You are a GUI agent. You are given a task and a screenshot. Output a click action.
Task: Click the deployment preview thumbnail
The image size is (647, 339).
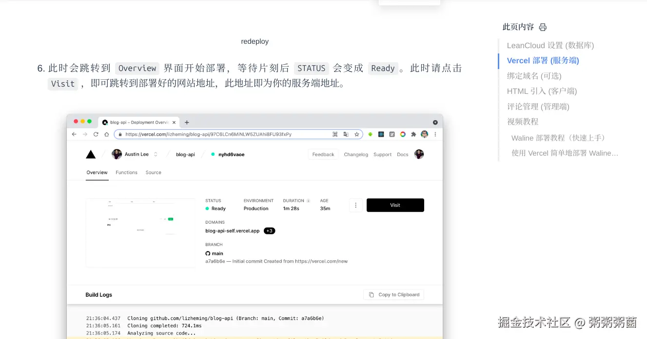tap(140, 232)
